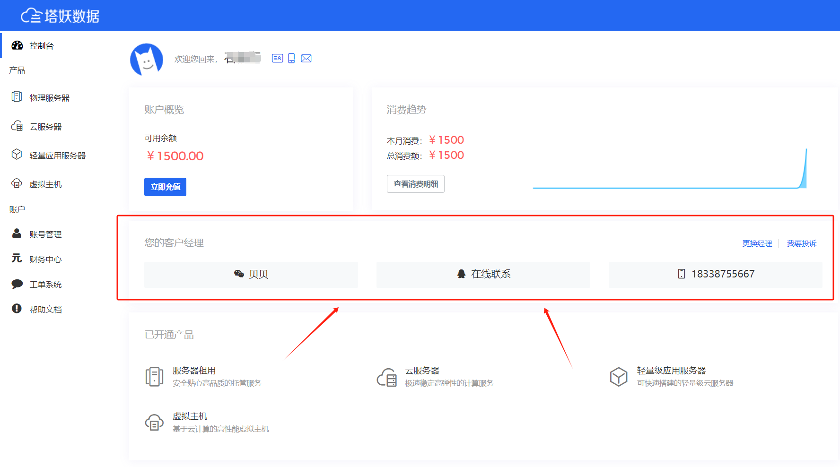
Task: Click the email envelope icon
Action: coord(306,58)
